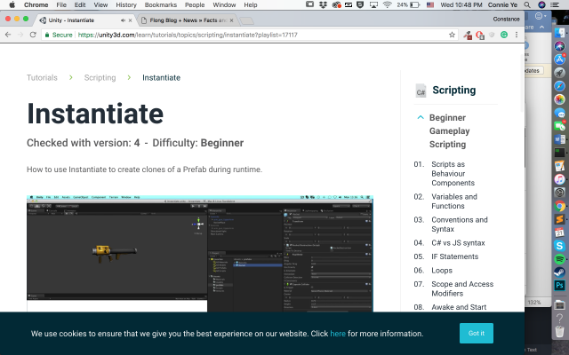The width and height of the screenshot is (569, 355).
Task: Go to Tutorials breadcrumb
Action: [42, 77]
